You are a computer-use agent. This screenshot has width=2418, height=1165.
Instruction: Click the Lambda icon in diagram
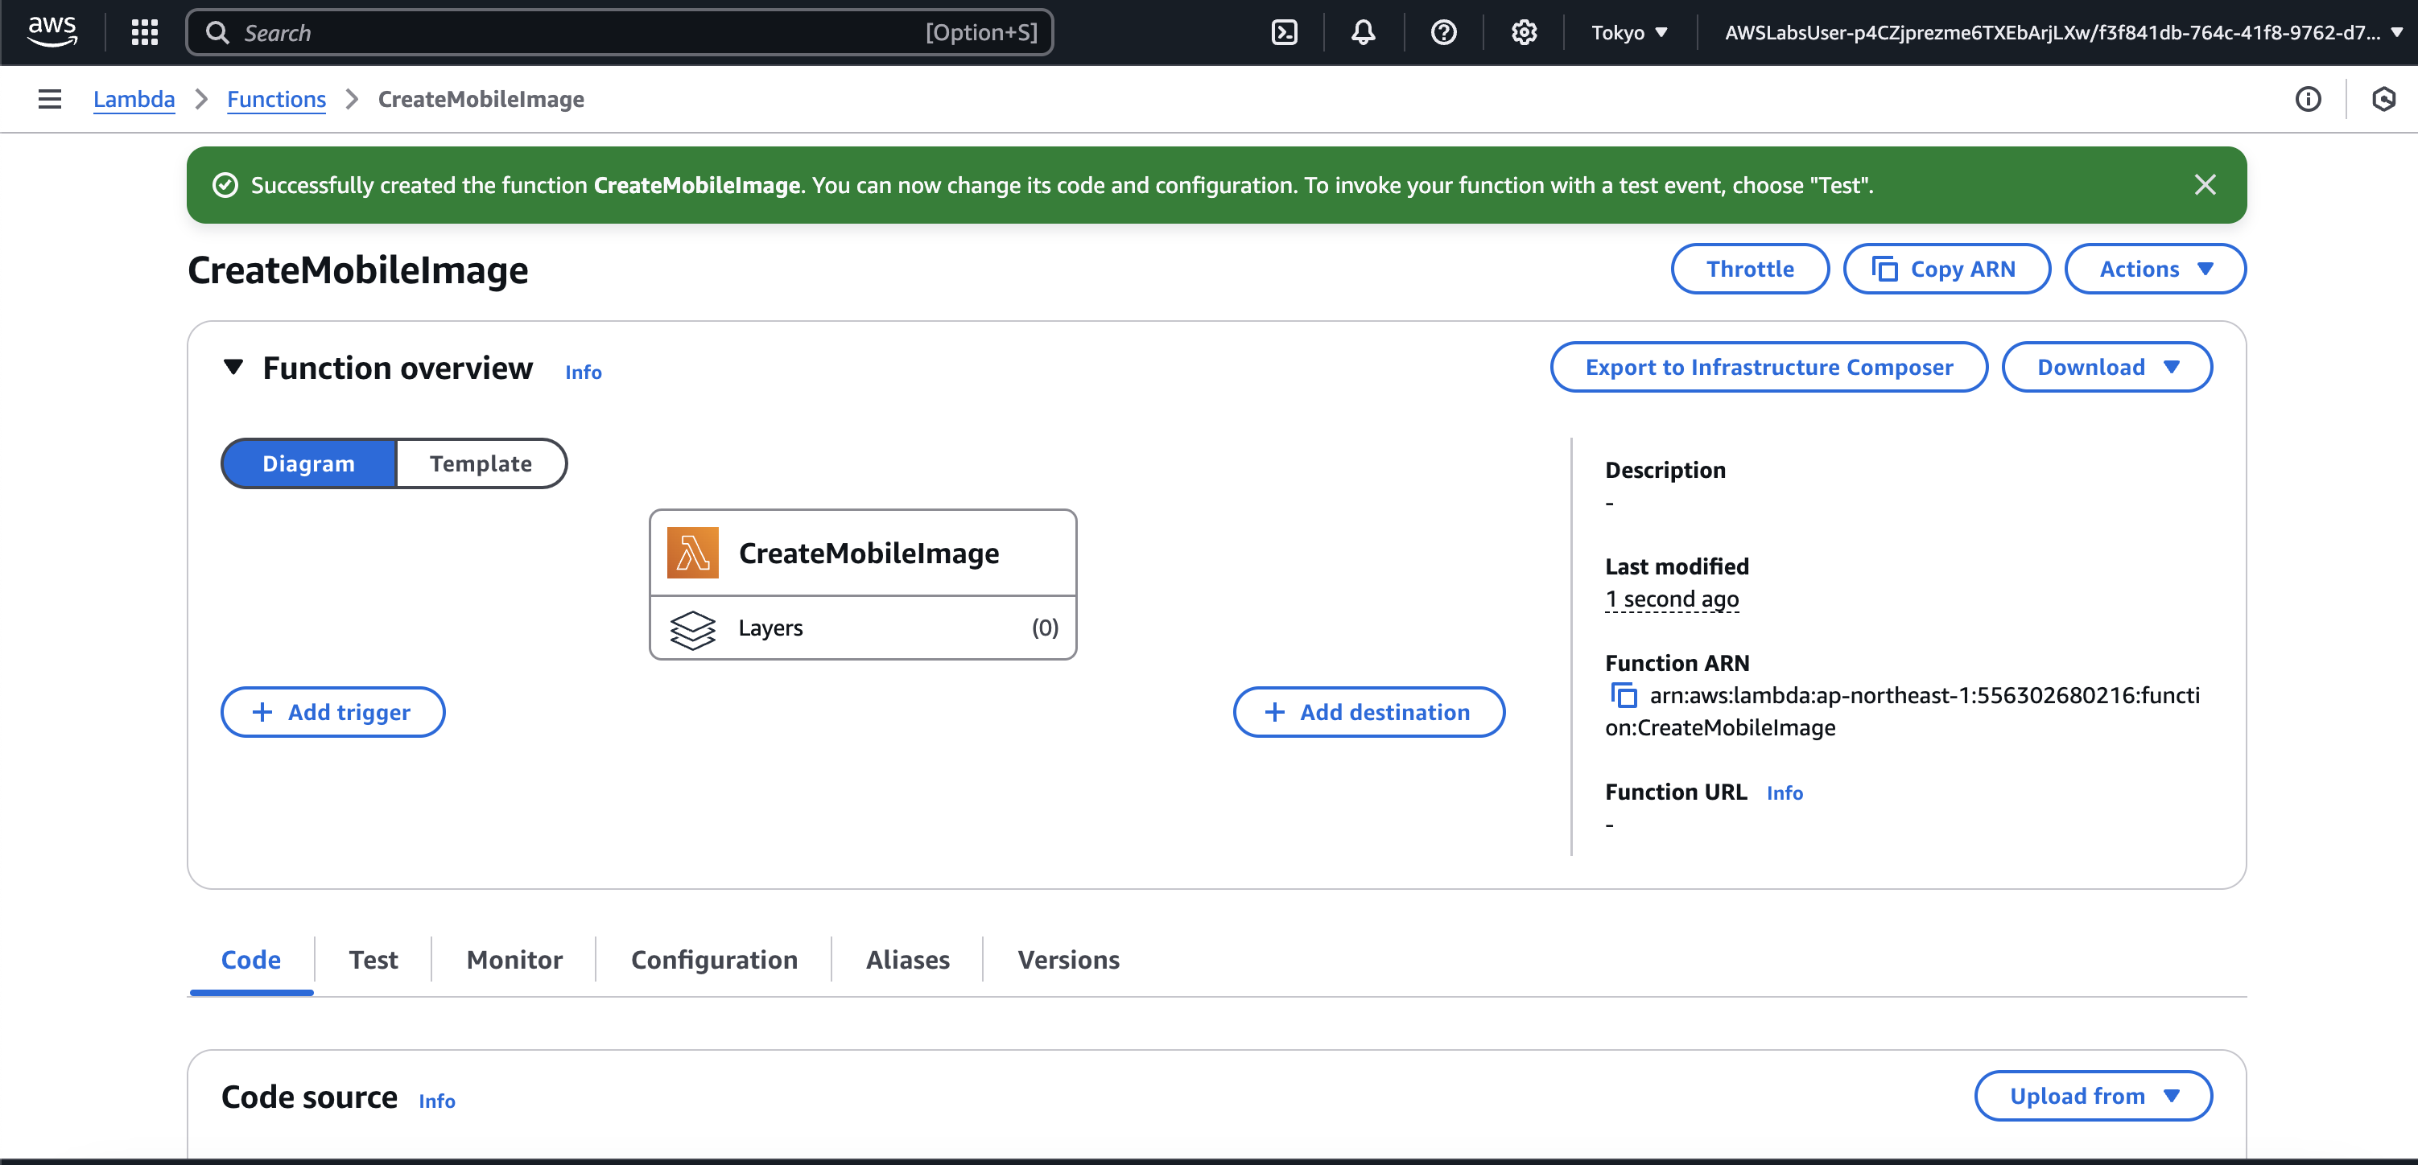pos(693,553)
